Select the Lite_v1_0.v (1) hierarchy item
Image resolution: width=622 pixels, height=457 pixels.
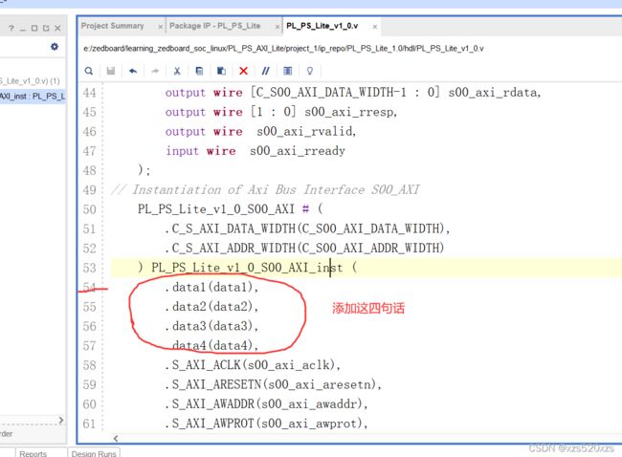30,81
